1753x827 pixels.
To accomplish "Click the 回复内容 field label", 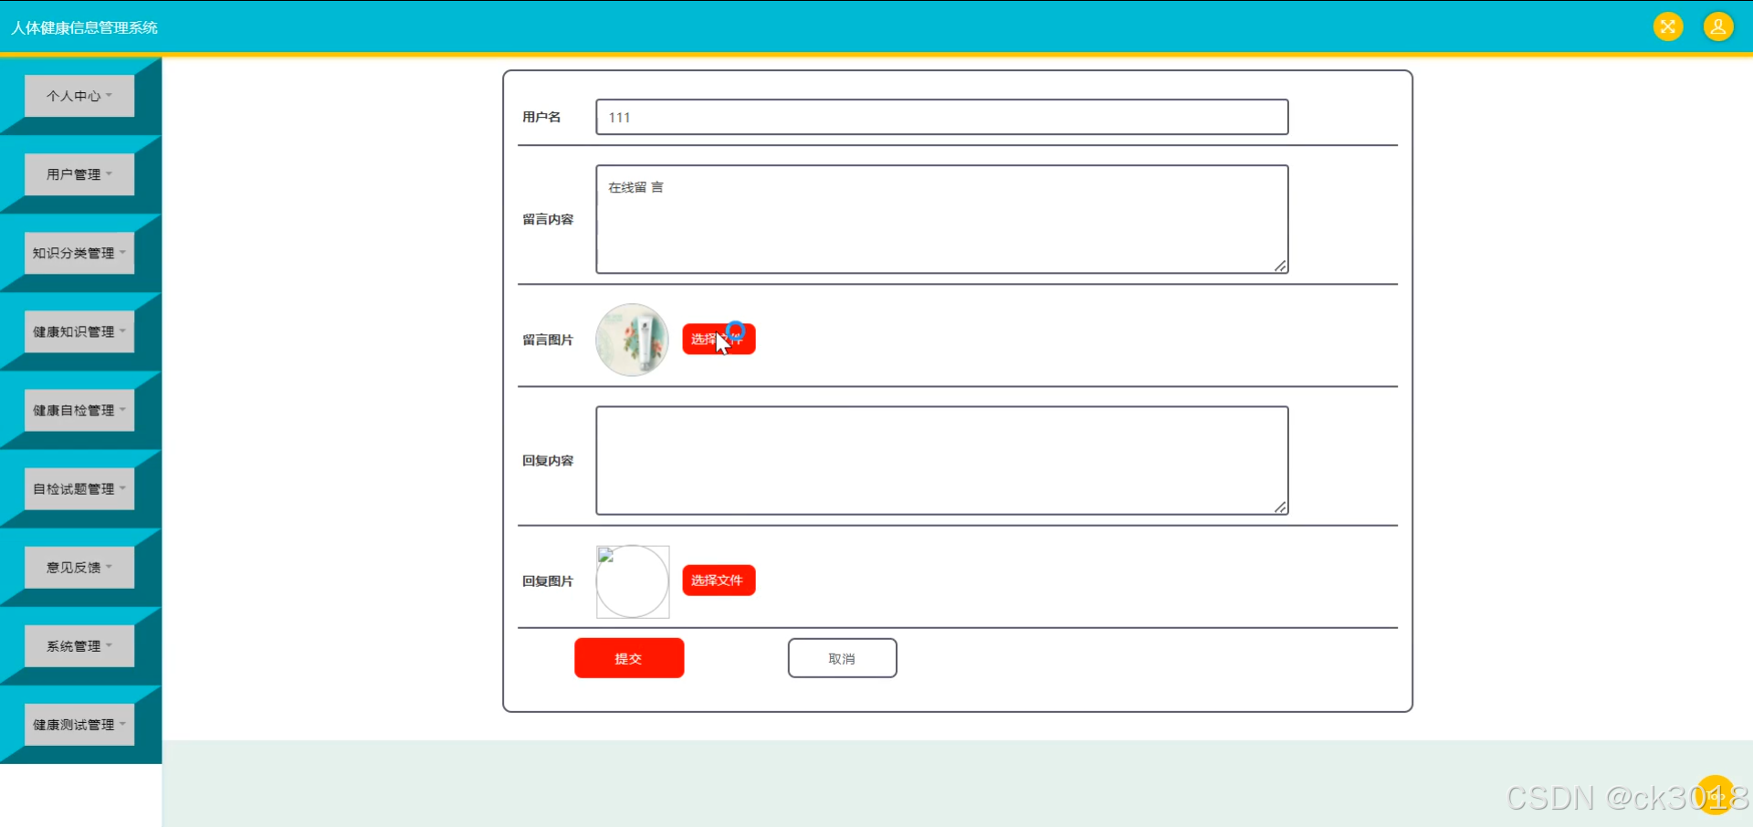I will coord(548,460).
